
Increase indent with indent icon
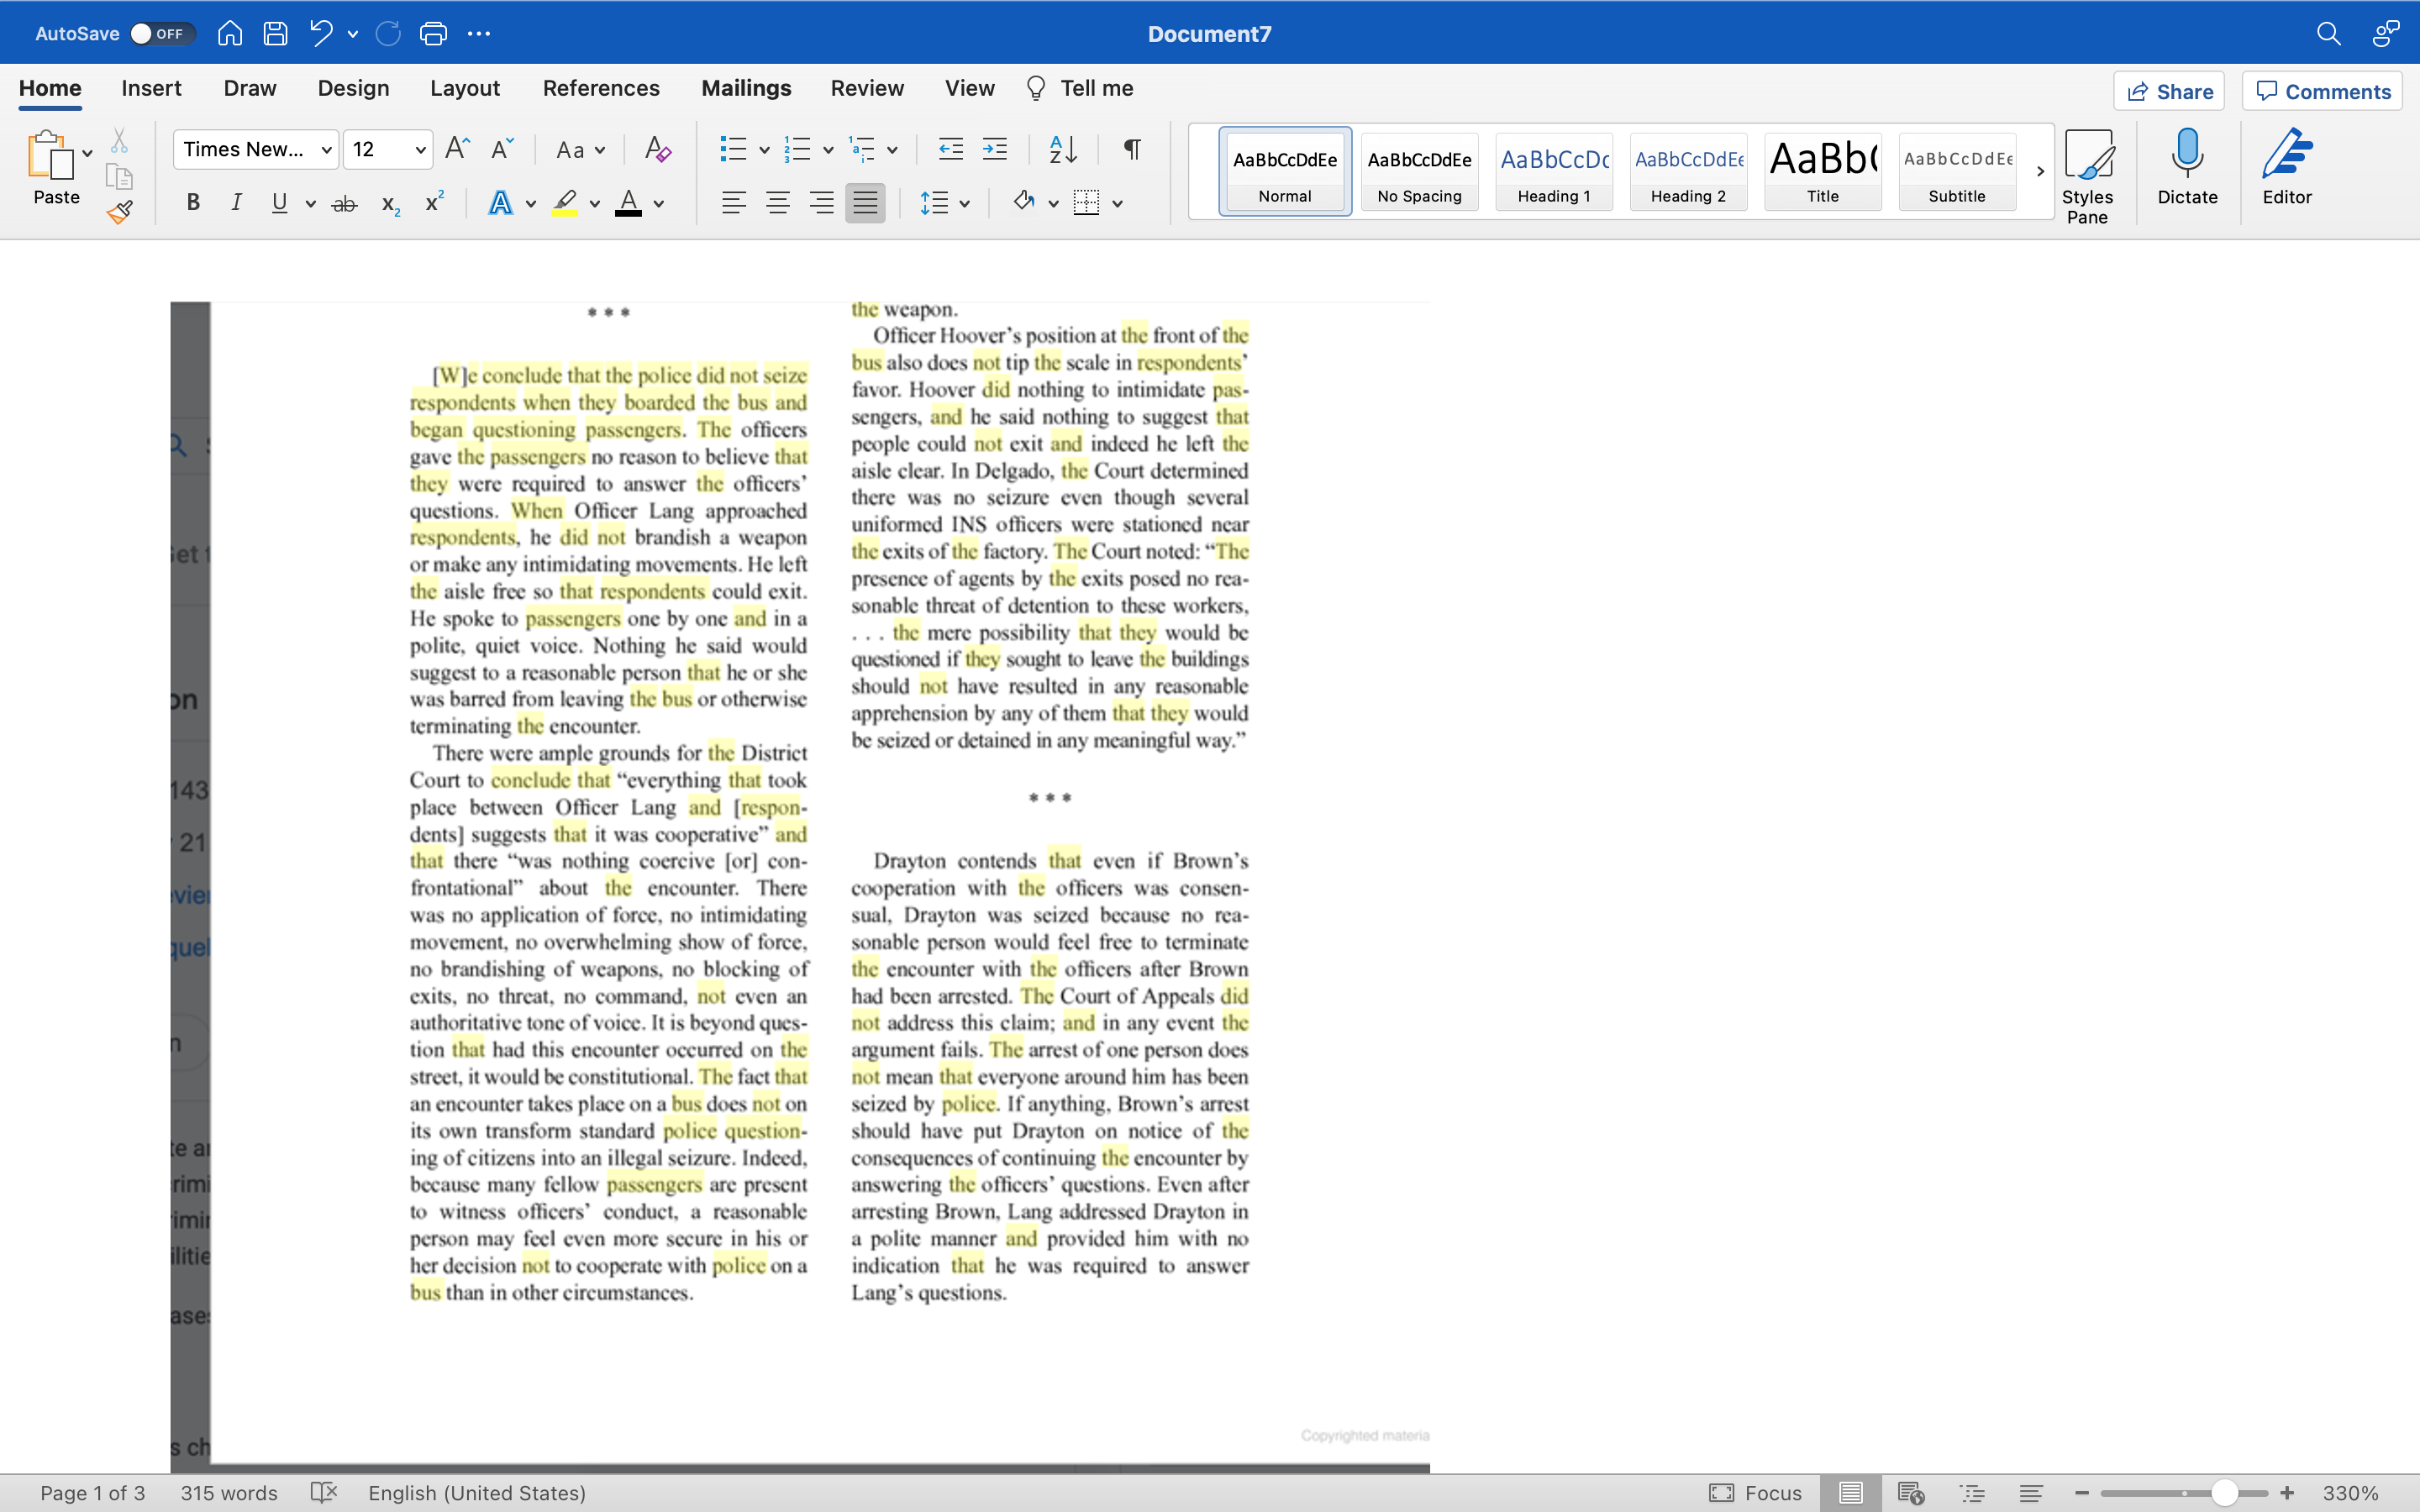pyautogui.click(x=995, y=150)
